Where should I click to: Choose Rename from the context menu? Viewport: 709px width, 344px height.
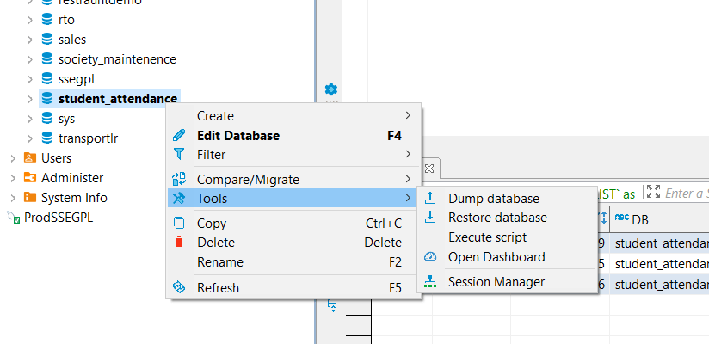pyautogui.click(x=294, y=262)
